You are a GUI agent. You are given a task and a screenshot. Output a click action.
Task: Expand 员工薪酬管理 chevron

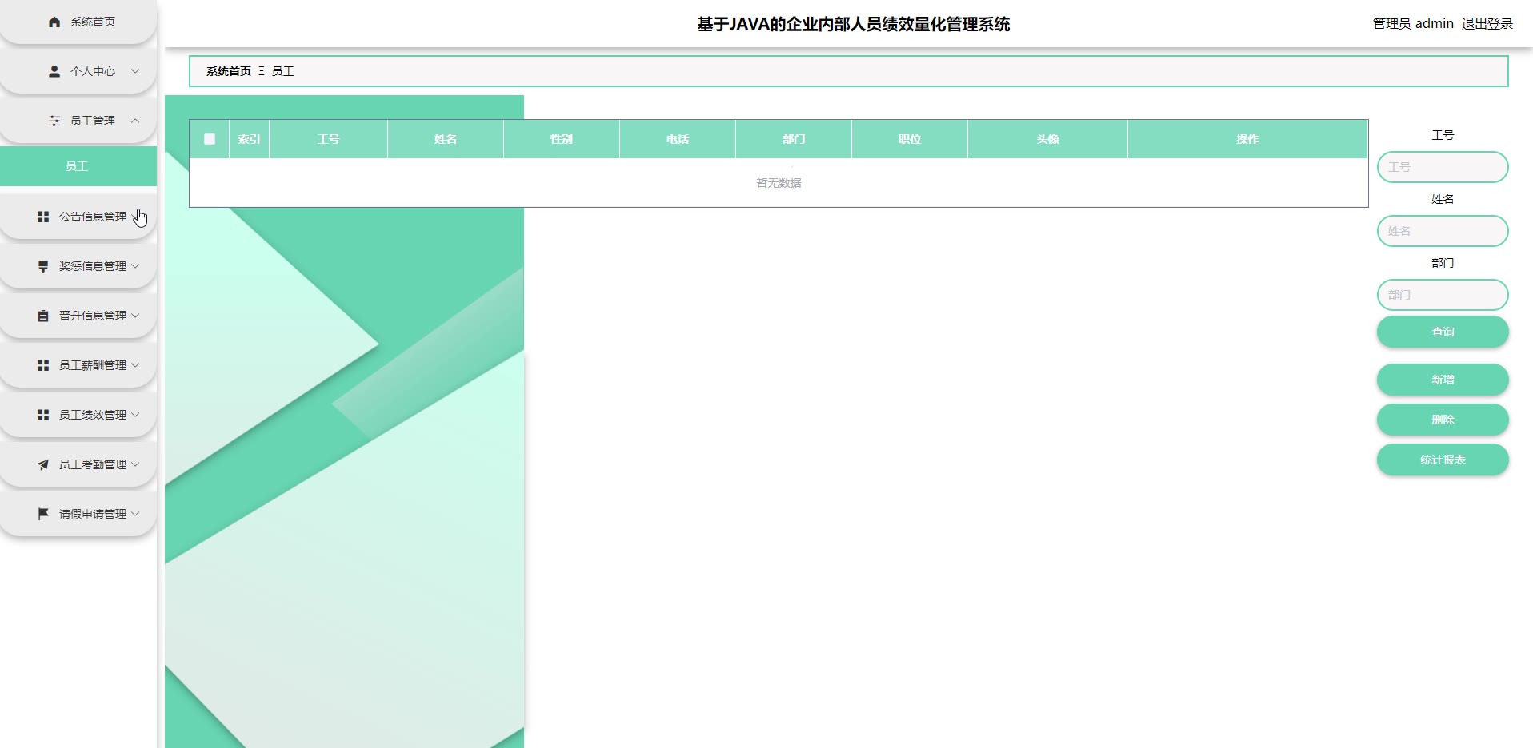point(135,365)
